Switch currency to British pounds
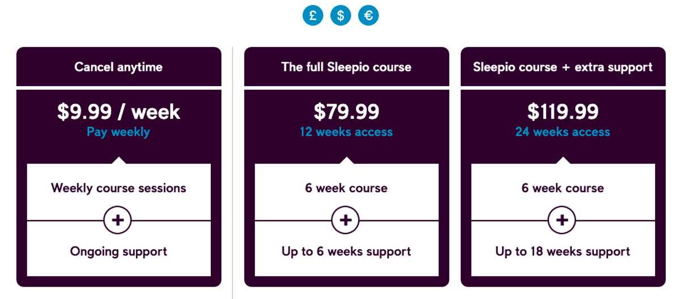The width and height of the screenshot is (680, 299). [x=313, y=15]
